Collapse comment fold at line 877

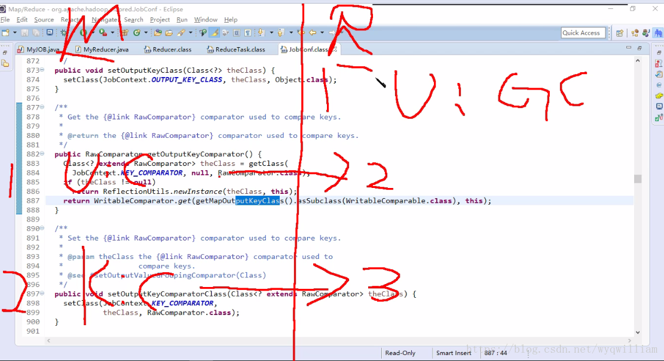(x=42, y=107)
